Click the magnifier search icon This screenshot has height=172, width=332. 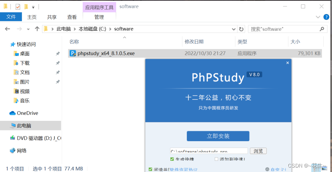click(x=322, y=29)
